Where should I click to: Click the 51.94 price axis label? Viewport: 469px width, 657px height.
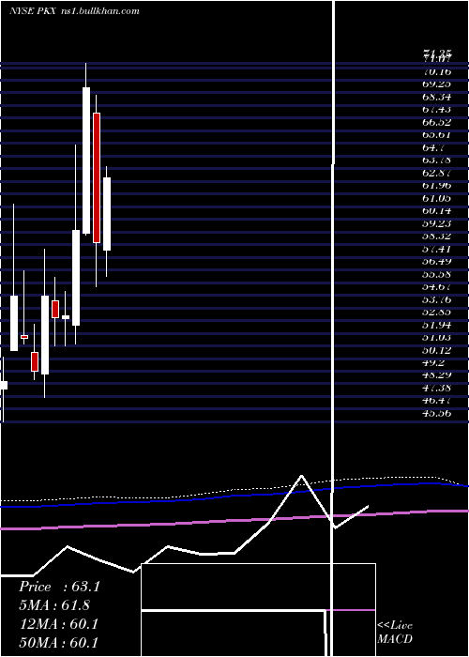pos(437,325)
